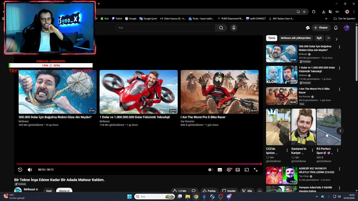Show more filter chips with right arrow
This screenshot has width=358, height=201.
[x=336, y=39]
